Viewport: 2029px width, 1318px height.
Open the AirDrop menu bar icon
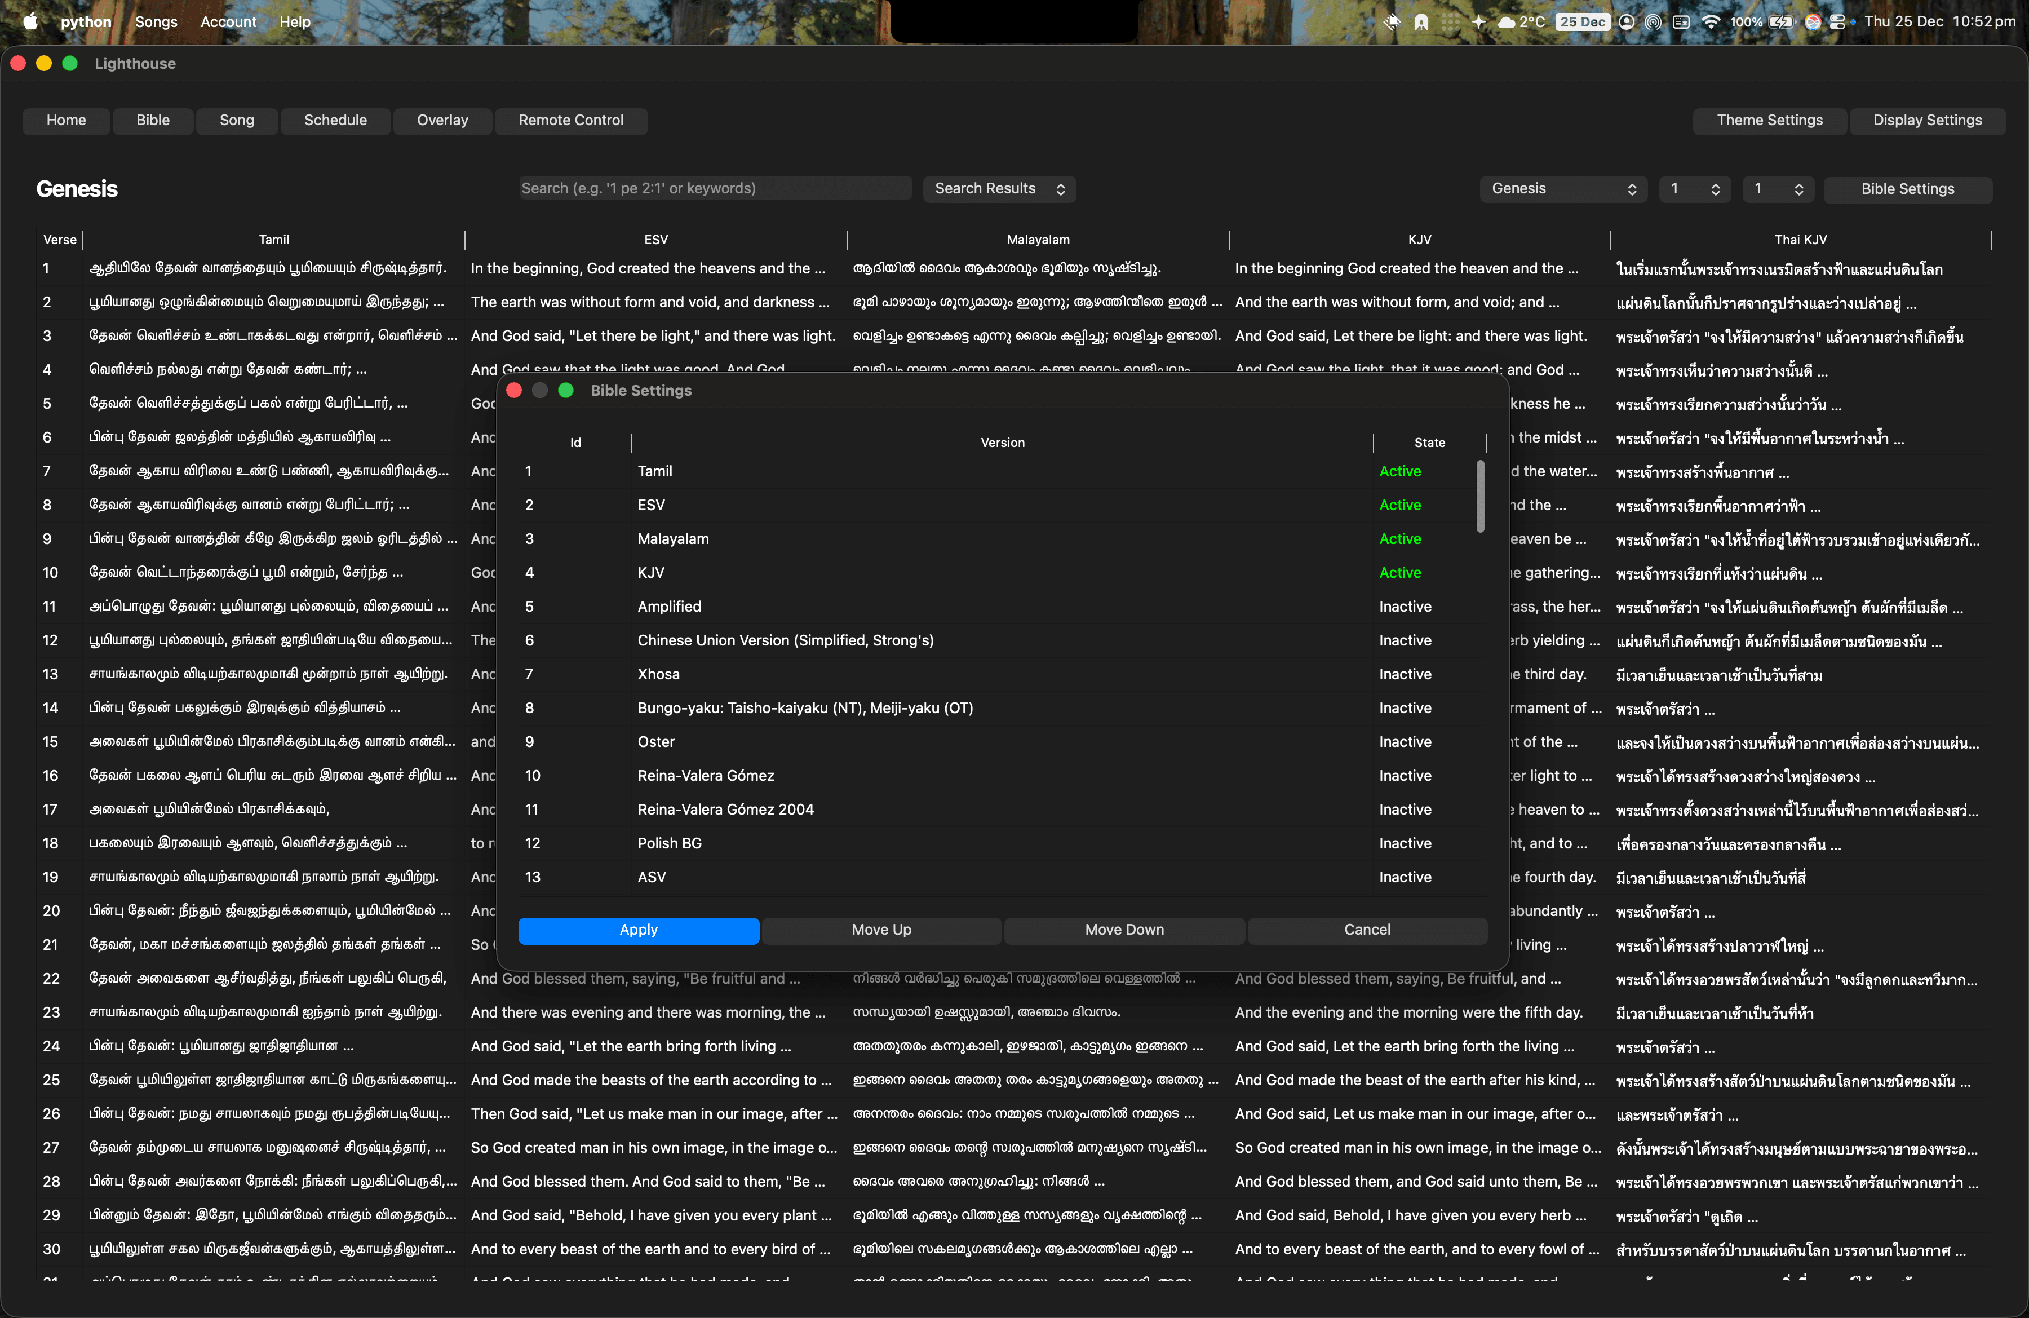1652,21
